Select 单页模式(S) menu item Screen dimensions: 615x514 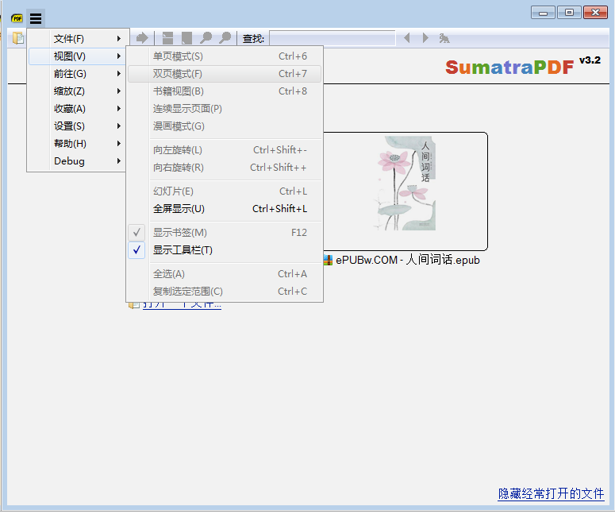[x=225, y=56]
